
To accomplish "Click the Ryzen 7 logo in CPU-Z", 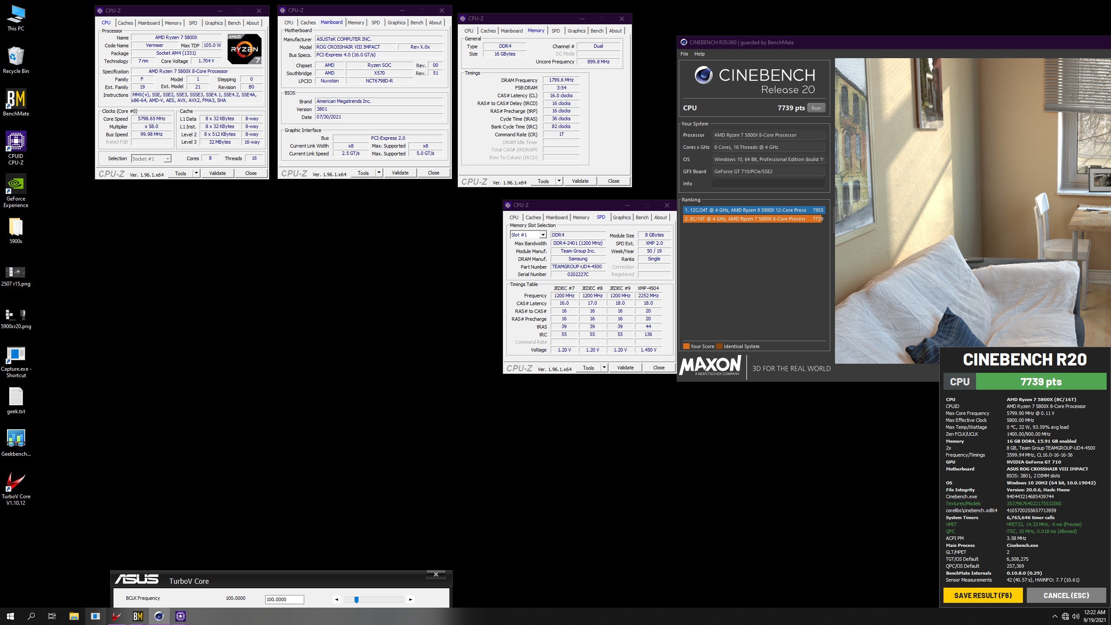I will (244, 49).
